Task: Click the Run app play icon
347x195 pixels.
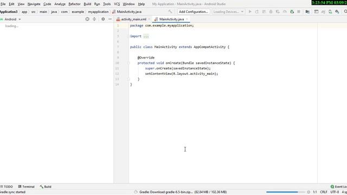Action: [250, 11]
